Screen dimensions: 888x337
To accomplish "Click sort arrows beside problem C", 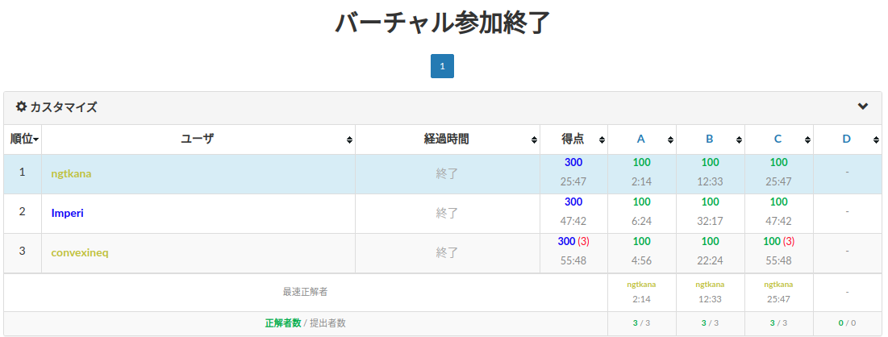I will pos(807,140).
